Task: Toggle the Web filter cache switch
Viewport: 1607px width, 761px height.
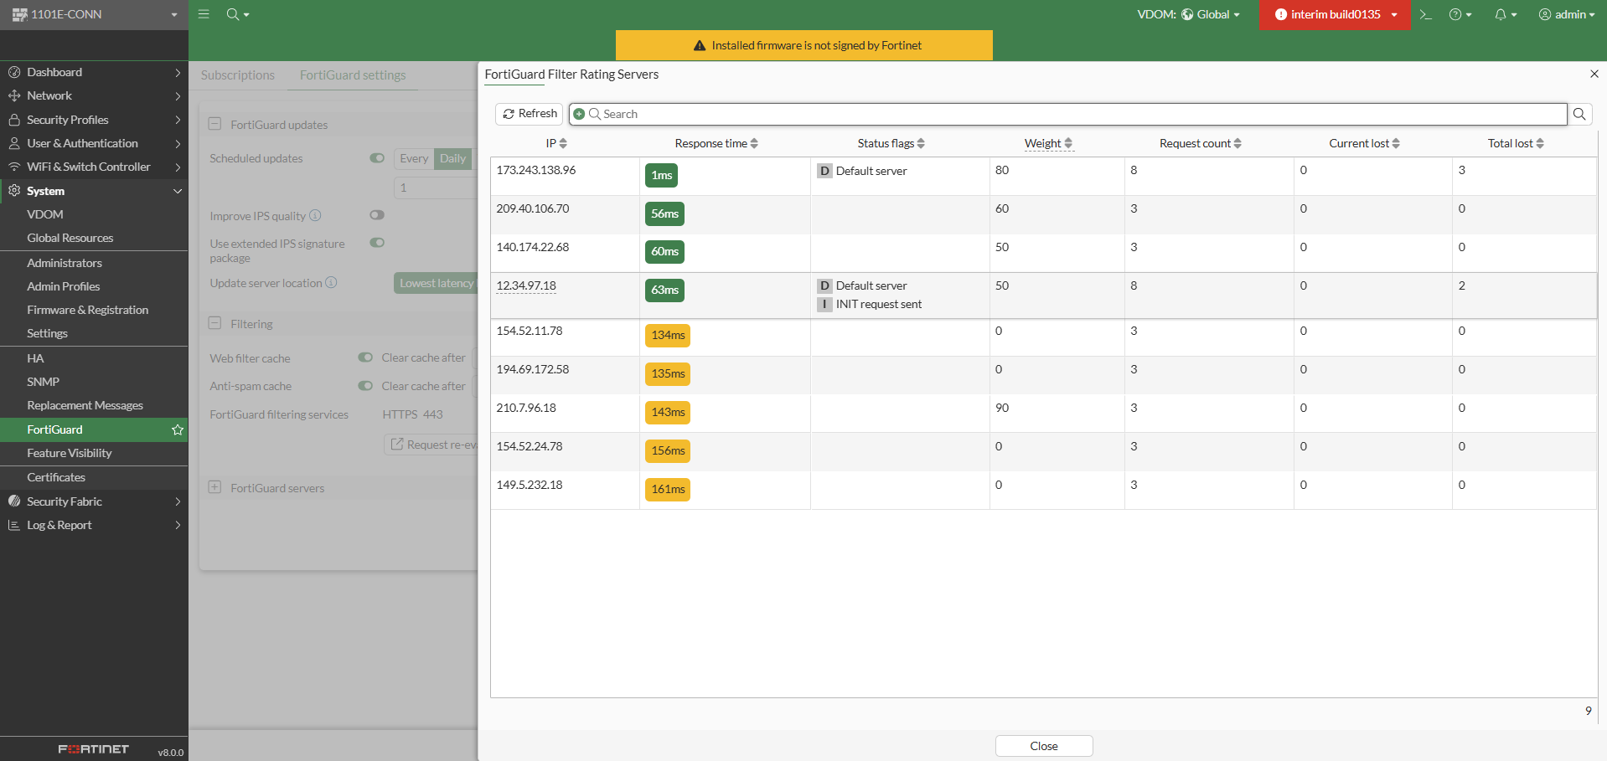Action: coord(365,357)
